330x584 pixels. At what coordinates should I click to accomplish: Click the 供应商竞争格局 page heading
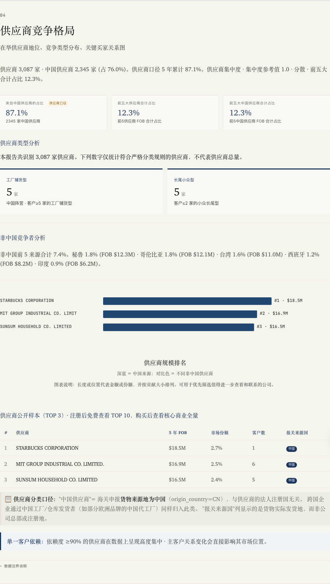click(37, 31)
